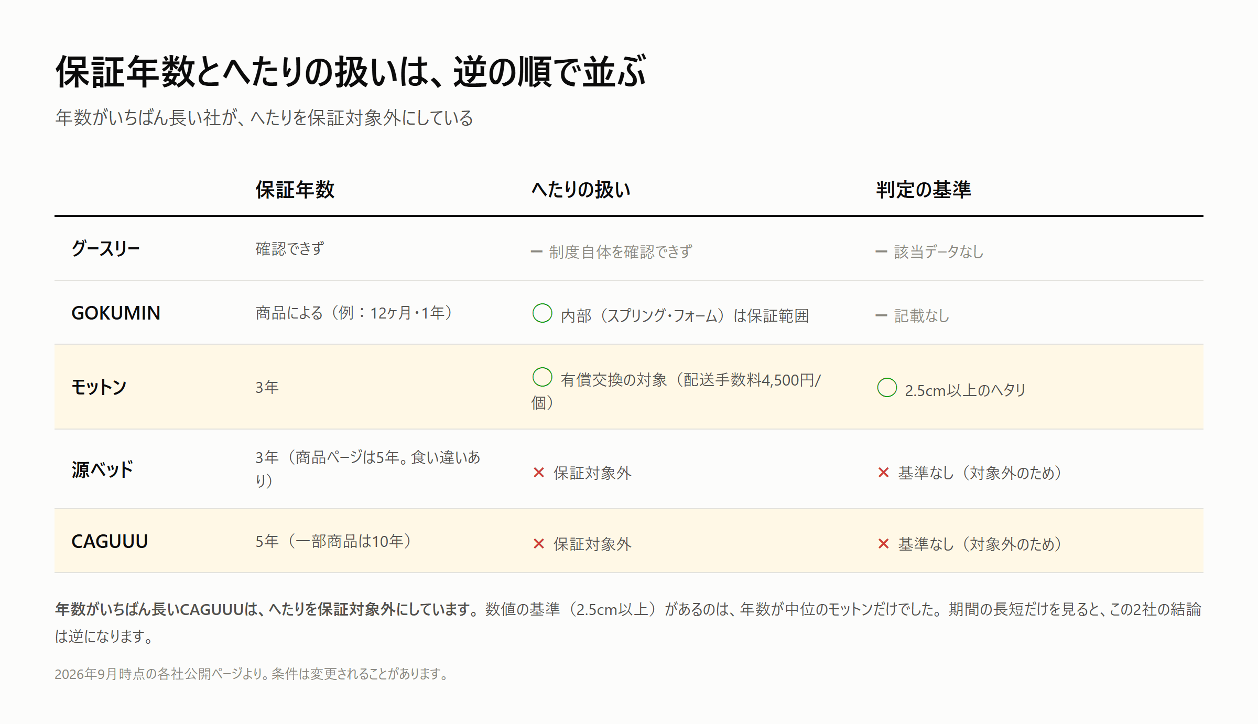Click green circle icon in GOKUMIN row
This screenshot has height=724, width=1258.
[x=542, y=313]
